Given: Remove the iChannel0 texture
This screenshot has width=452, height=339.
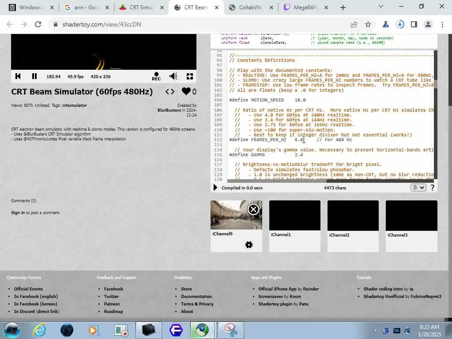Looking at the screenshot, I should coord(253,210).
